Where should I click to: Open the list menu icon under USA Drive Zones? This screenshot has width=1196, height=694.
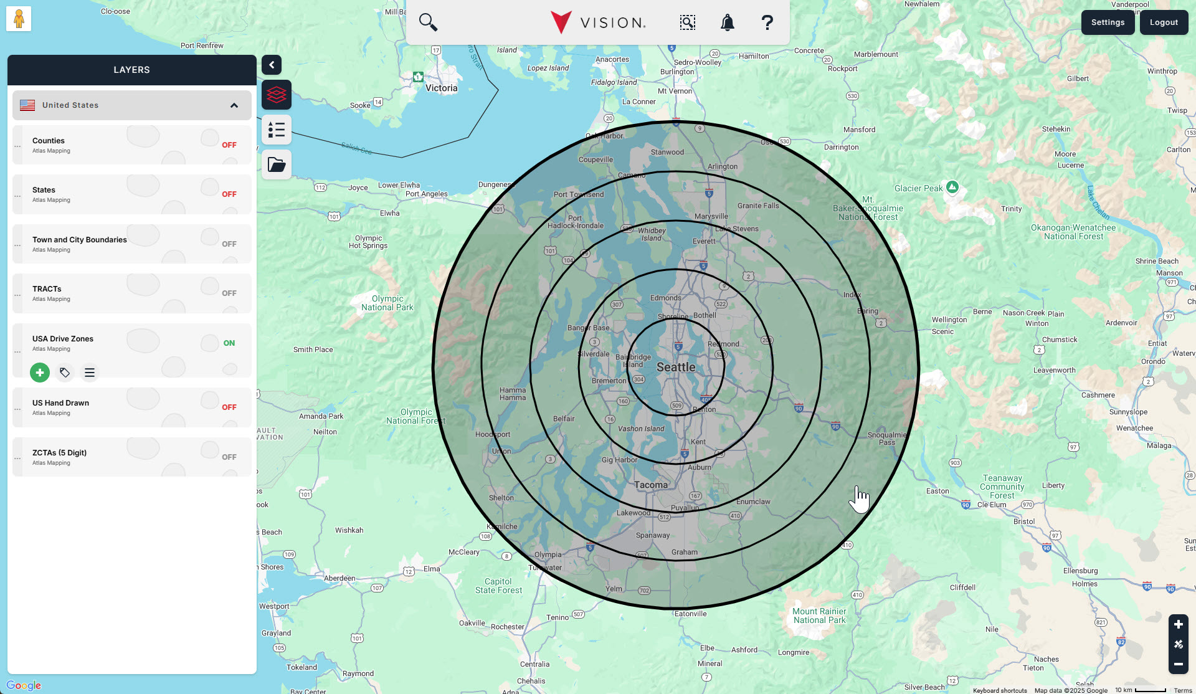click(90, 373)
